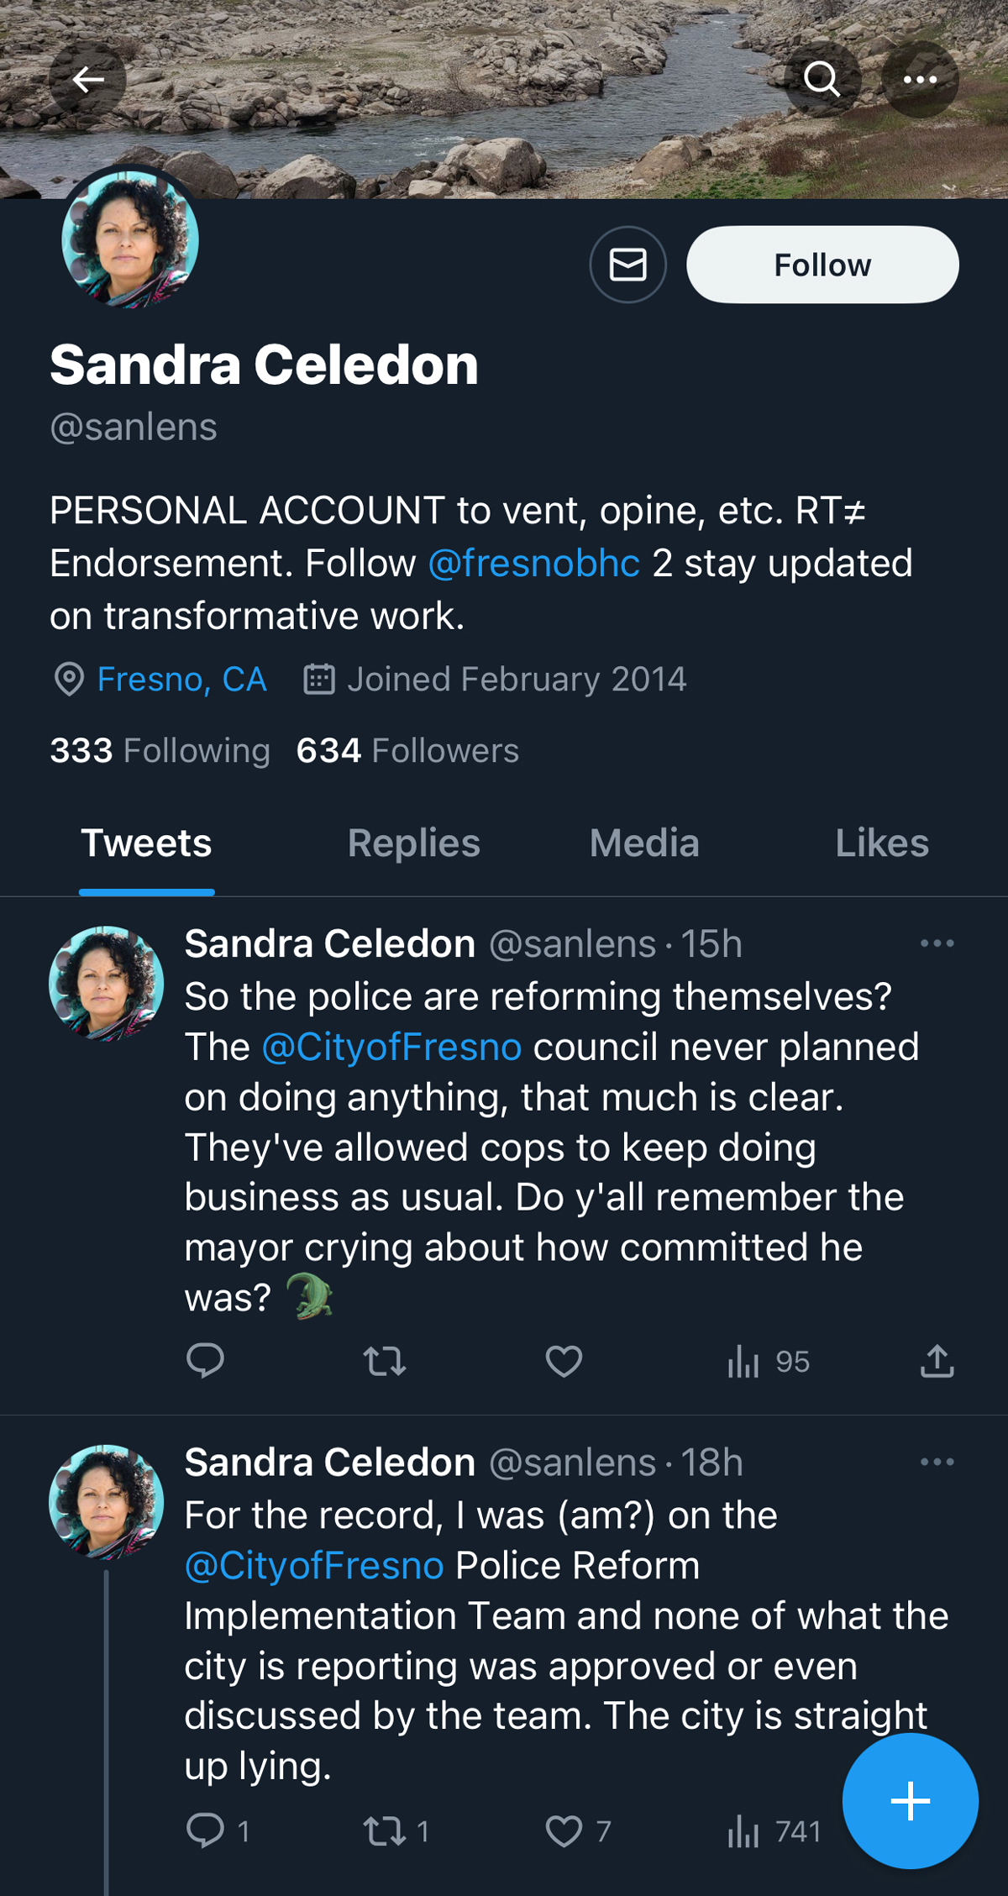Screen dimensions: 1008x1896
Task: Open the @fresnobhc link in bio
Action: [x=534, y=563]
